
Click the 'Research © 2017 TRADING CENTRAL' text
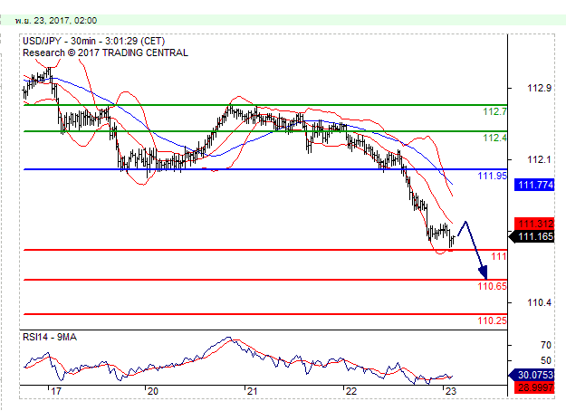point(105,53)
